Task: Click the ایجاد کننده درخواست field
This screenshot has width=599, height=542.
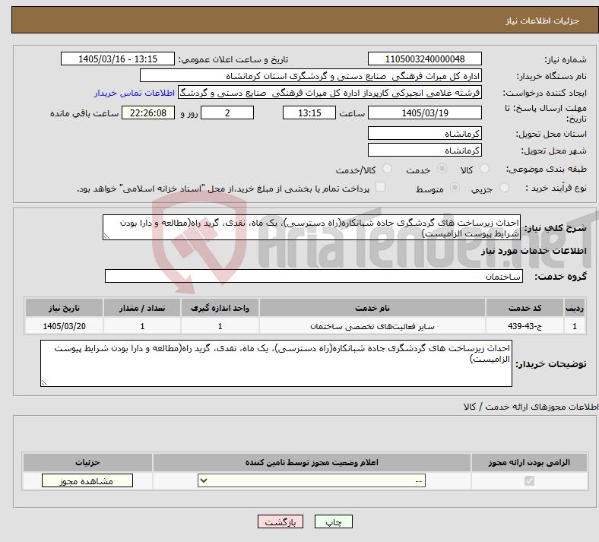Action: pyautogui.click(x=330, y=93)
